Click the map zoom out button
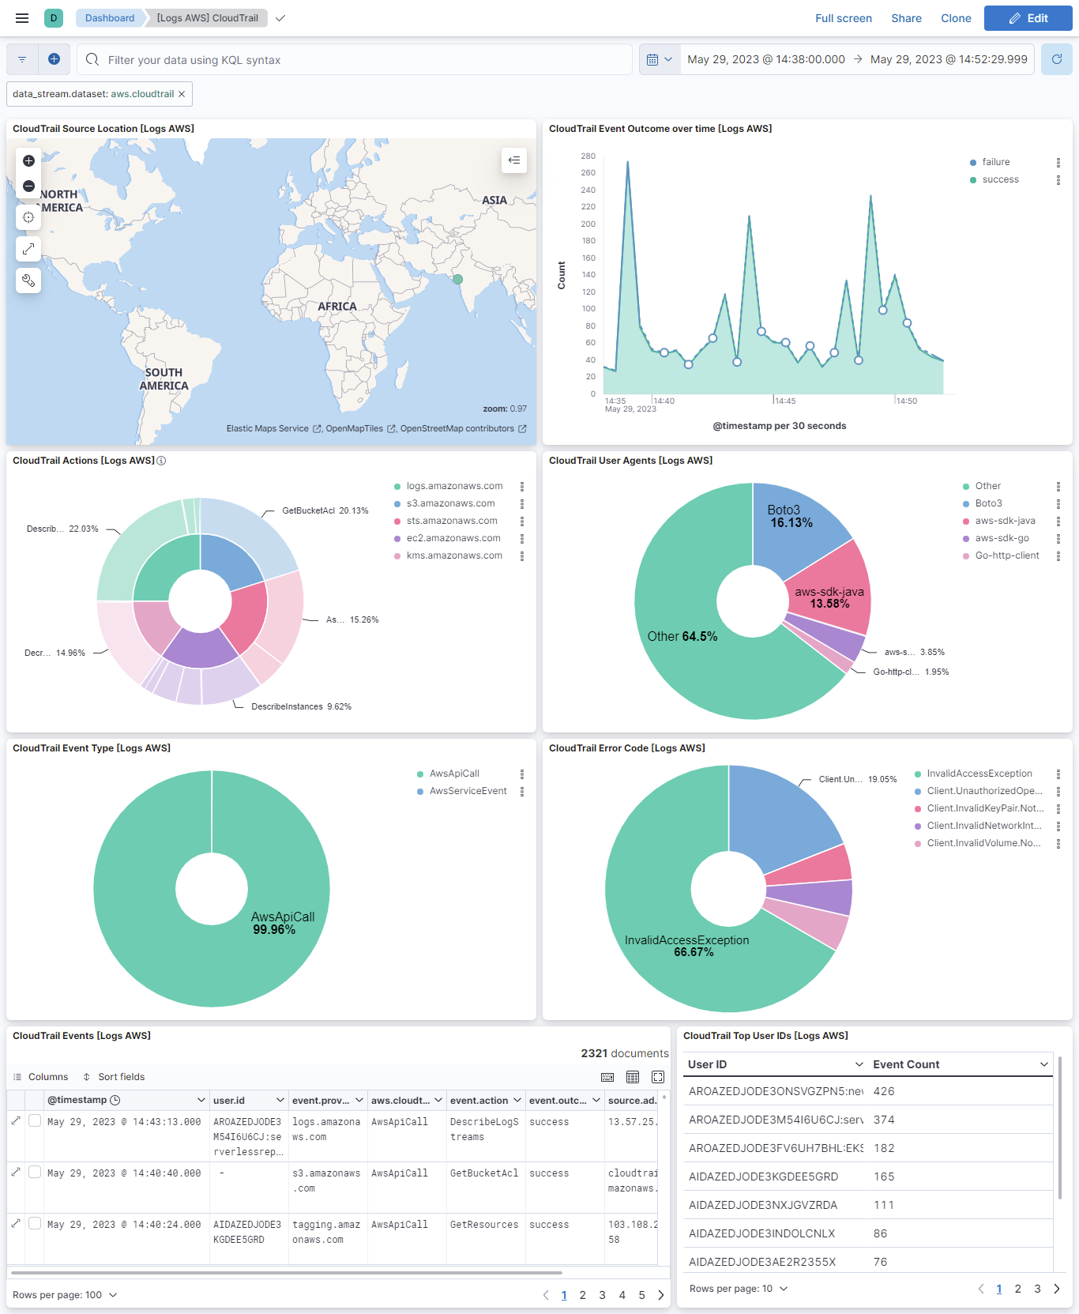Screen dimensions: 1079x1314 click(x=28, y=186)
